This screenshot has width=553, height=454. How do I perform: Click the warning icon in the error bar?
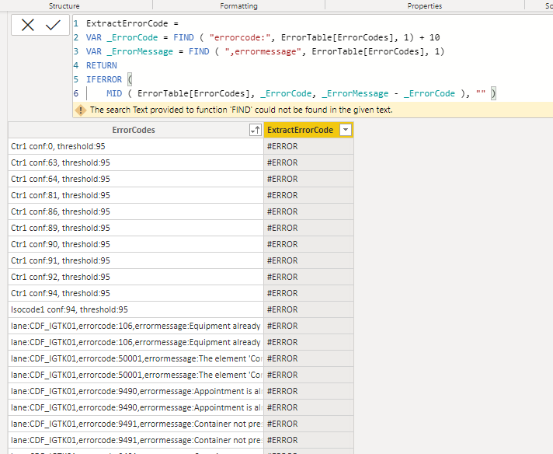81,110
